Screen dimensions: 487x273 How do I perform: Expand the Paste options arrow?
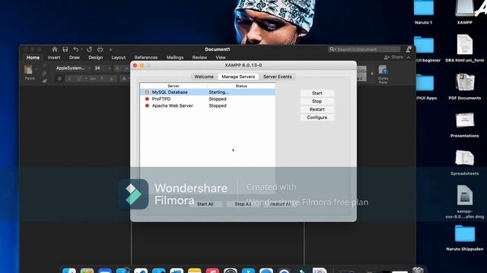(36, 69)
